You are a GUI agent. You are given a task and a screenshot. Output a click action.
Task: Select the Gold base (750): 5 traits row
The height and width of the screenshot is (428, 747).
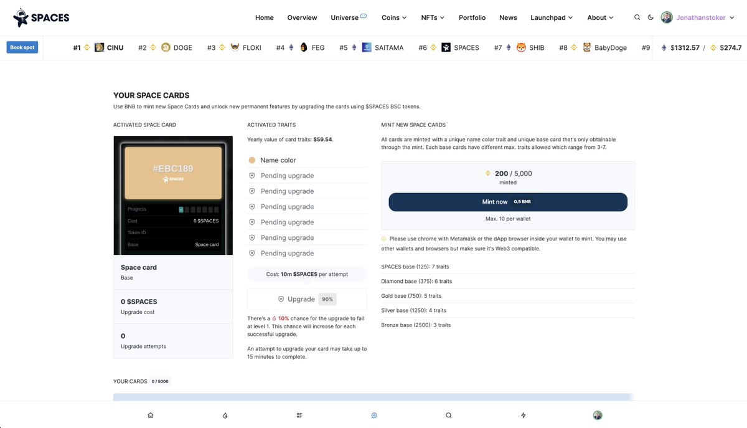click(x=508, y=296)
